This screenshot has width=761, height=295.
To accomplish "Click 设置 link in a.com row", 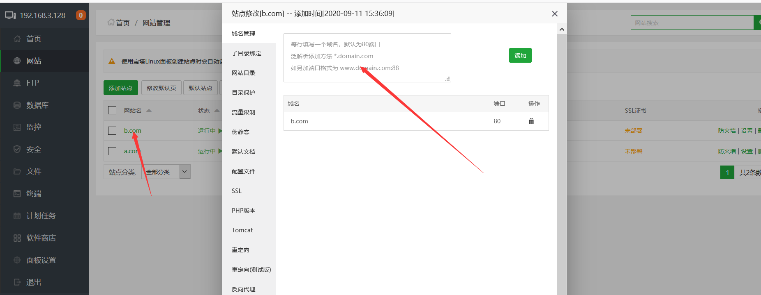I will point(747,151).
